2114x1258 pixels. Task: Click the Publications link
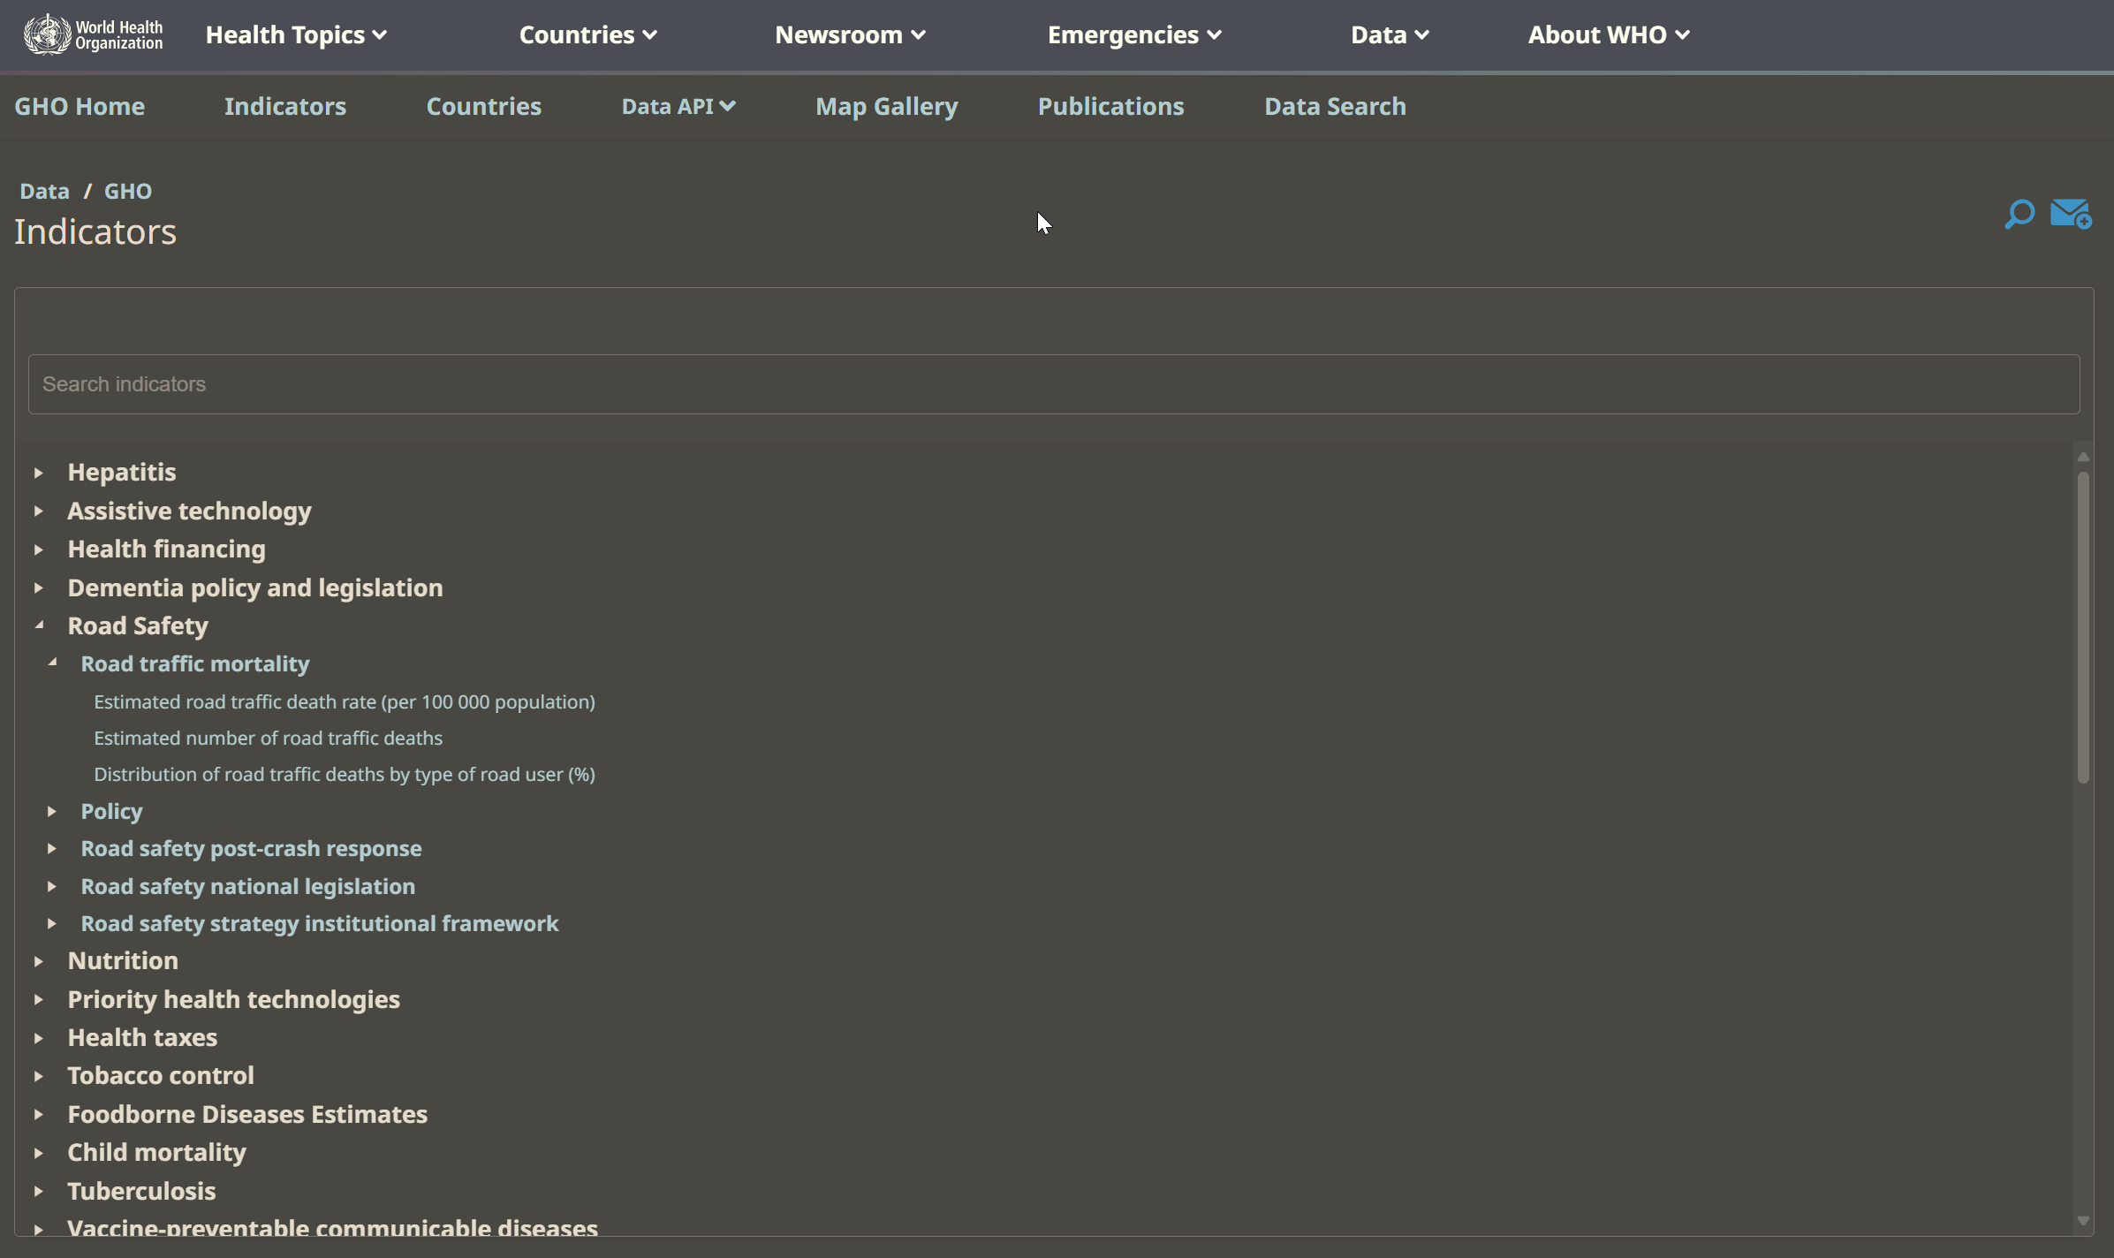coord(1111,106)
